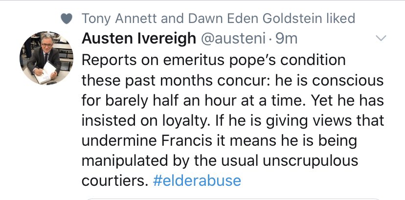Click the Austen Ivereigh display name

point(139,38)
